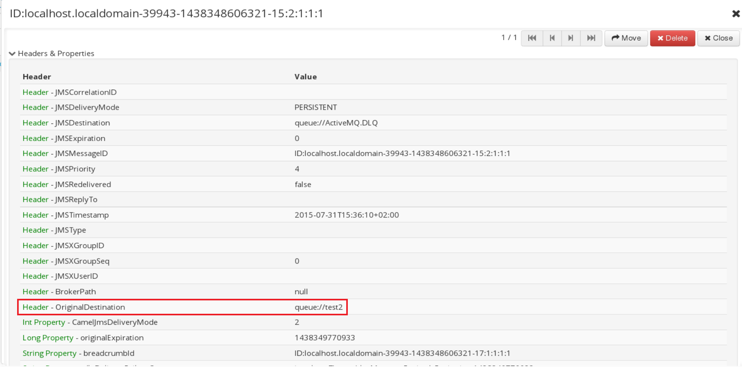This screenshot has width=742, height=367.
Task: Click the message ID dialog title
Action: coord(167,13)
